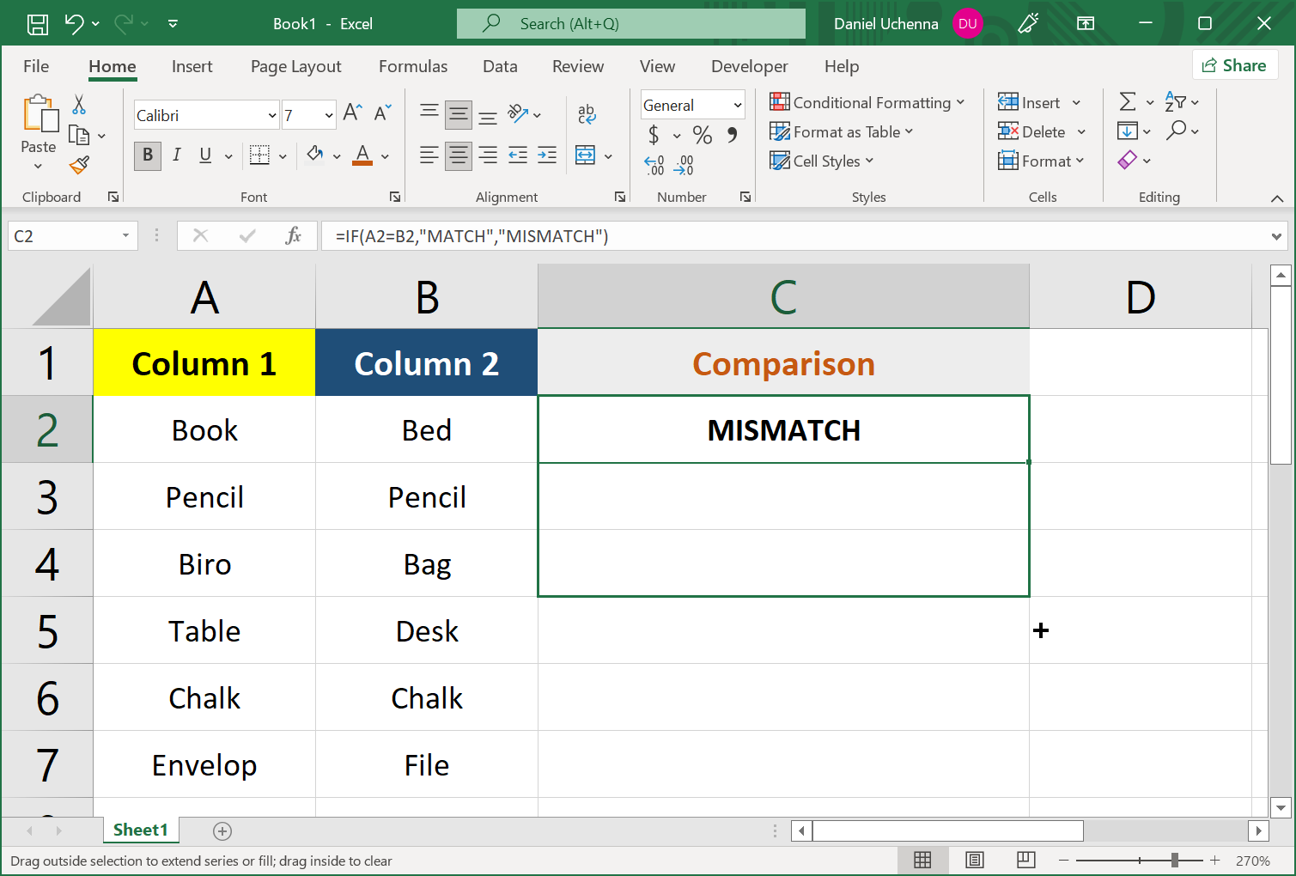Click the Format Painter brush icon
The width and height of the screenshot is (1296, 876).
pos(80,164)
